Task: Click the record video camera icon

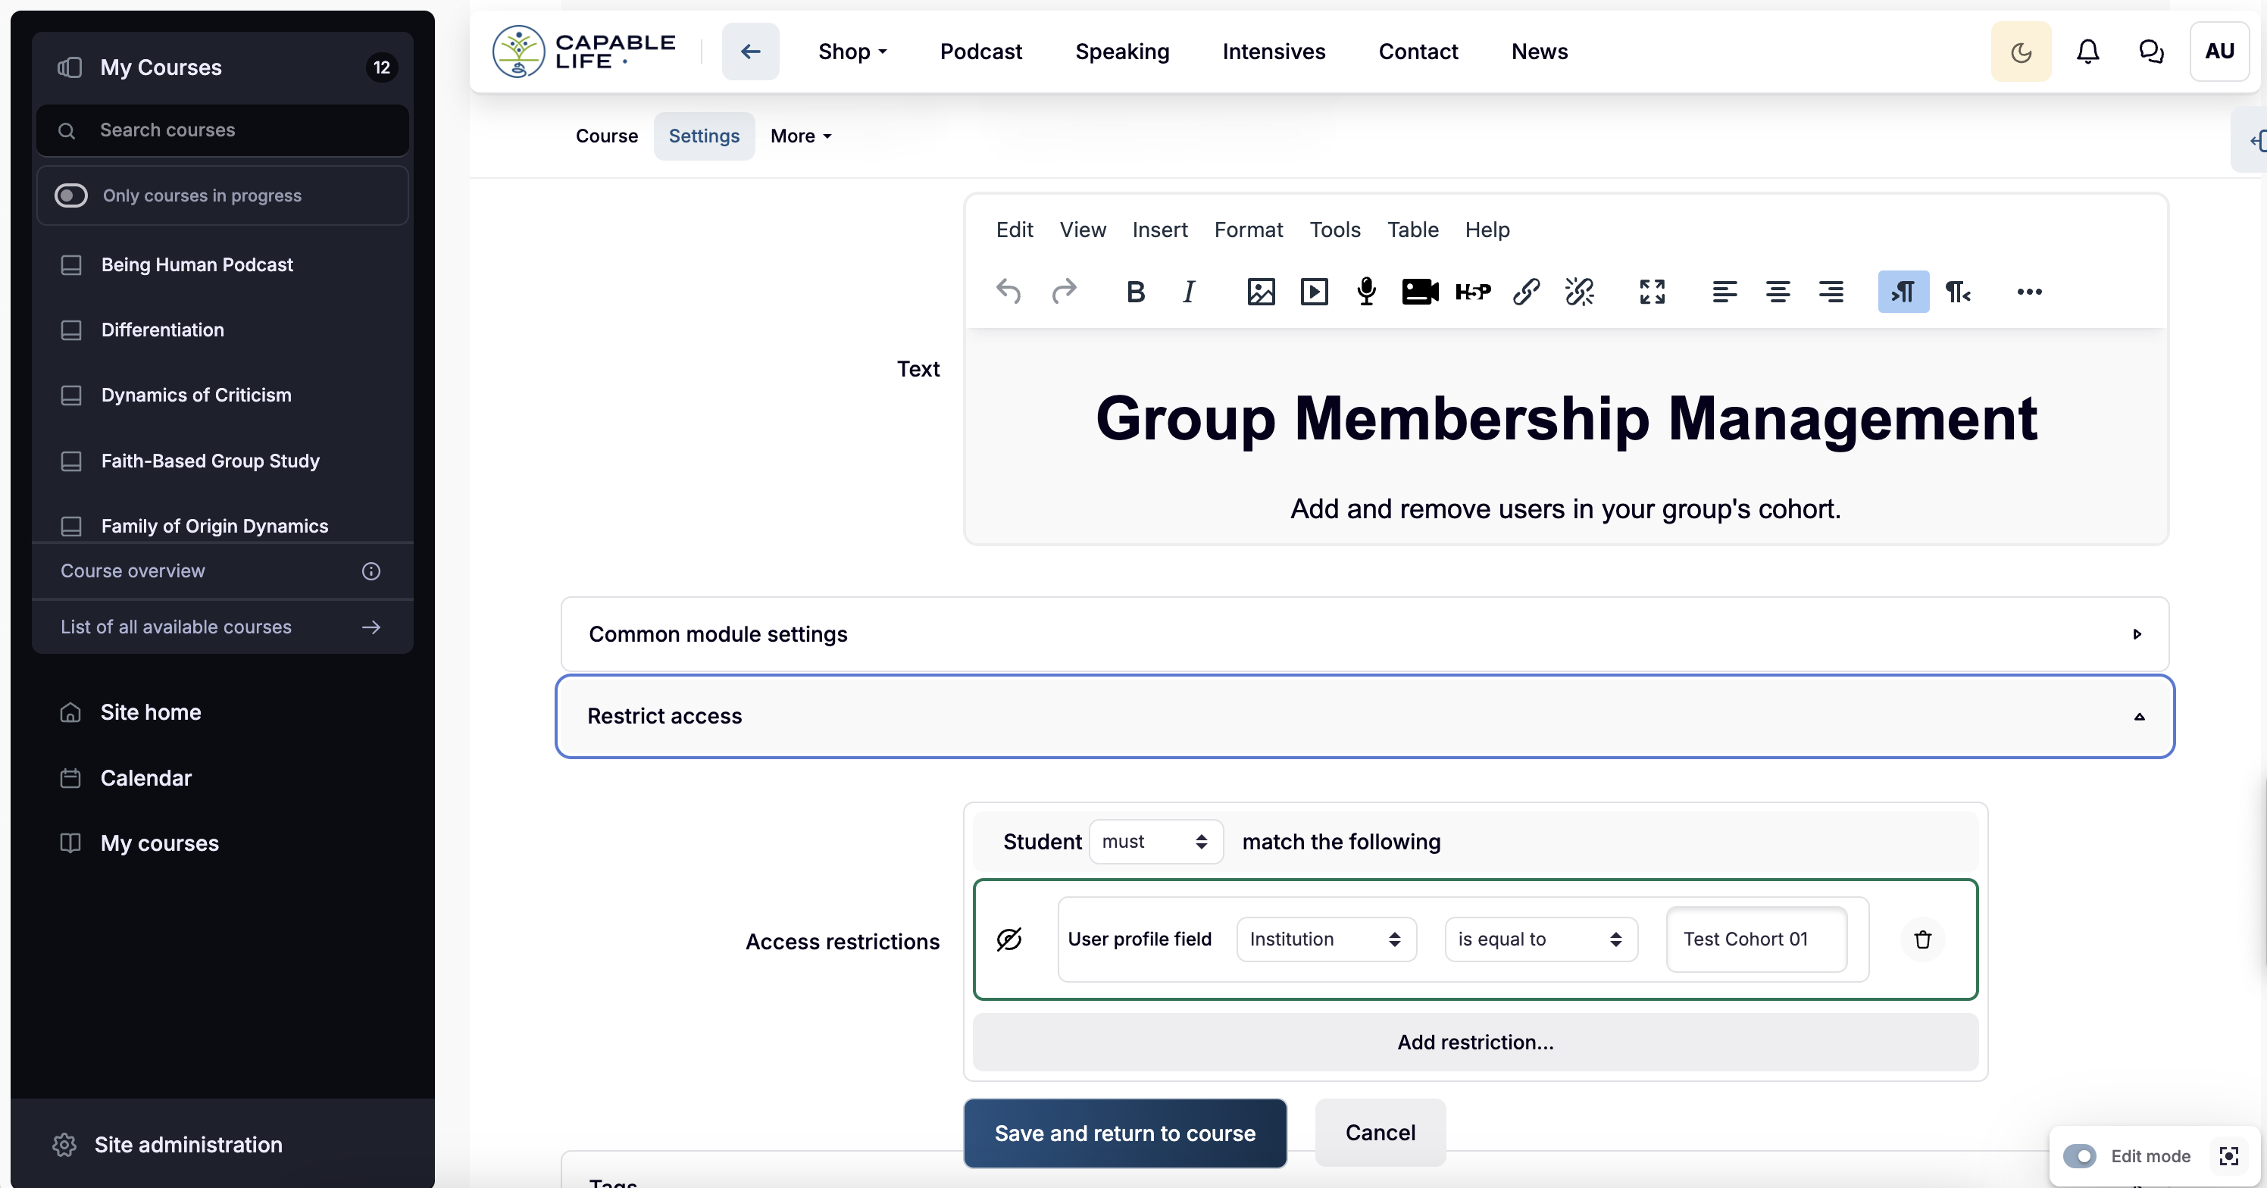Action: point(1419,291)
